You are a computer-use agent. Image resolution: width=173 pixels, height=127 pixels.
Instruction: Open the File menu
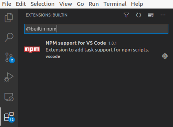[7, 4]
